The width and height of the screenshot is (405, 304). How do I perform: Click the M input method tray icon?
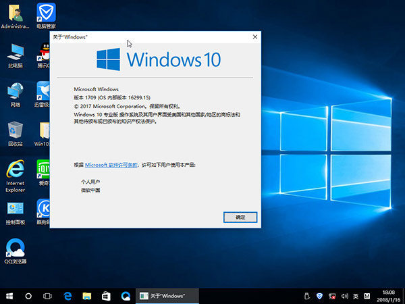[x=367, y=296]
